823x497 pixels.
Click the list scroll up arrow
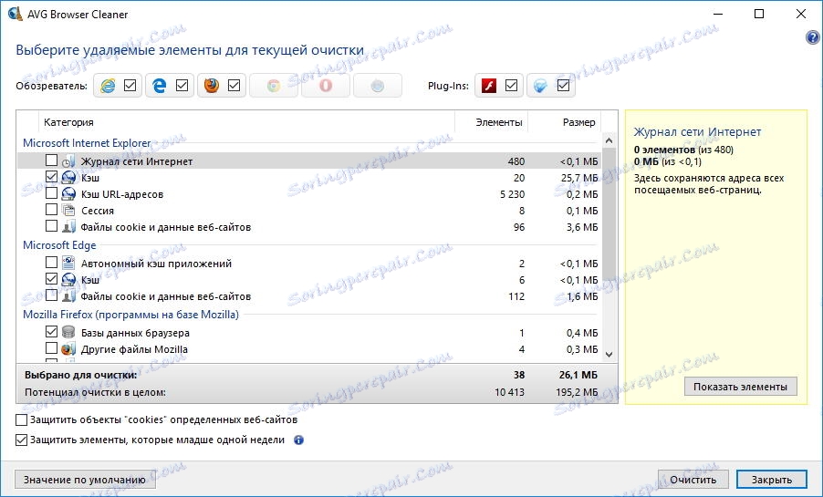click(x=609, y=140)
